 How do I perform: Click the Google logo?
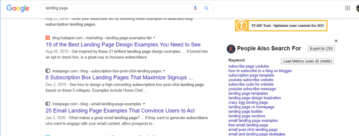[x=18, y=8]
